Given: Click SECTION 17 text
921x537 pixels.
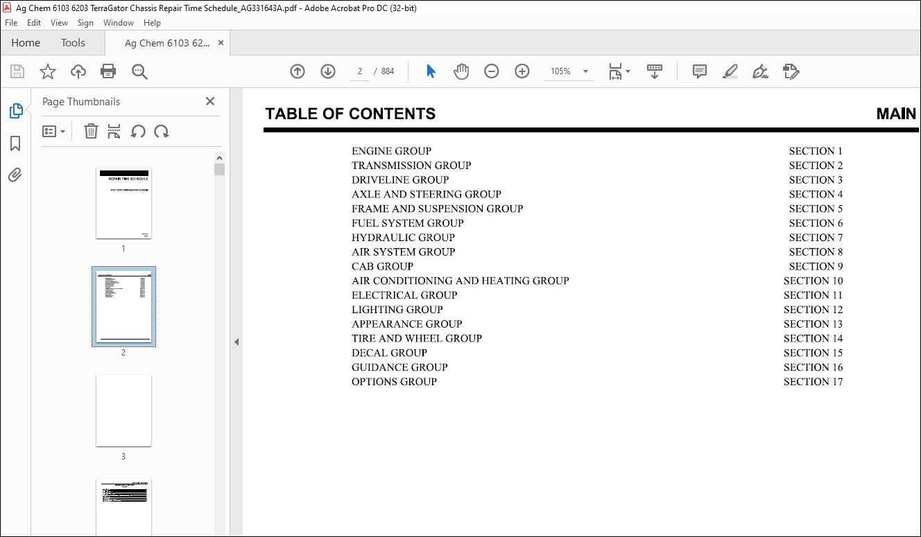Looking at the screenshot, I should coord(814,382).
